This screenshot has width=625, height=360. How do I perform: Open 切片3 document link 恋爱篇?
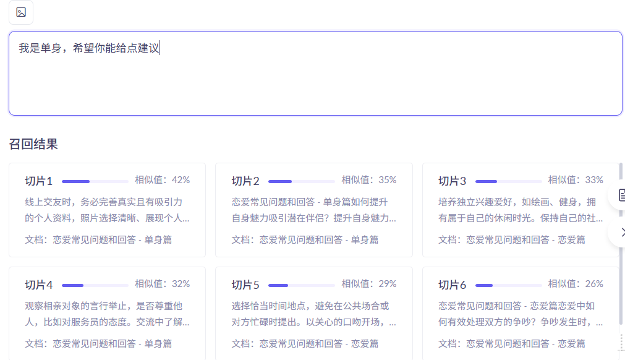click(512, 239)
